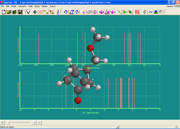Image resolution: width=180 pixels, height=129 pixels.
Task: Open the Build menu
Action: pyautogui.click(x=31, y=6)
